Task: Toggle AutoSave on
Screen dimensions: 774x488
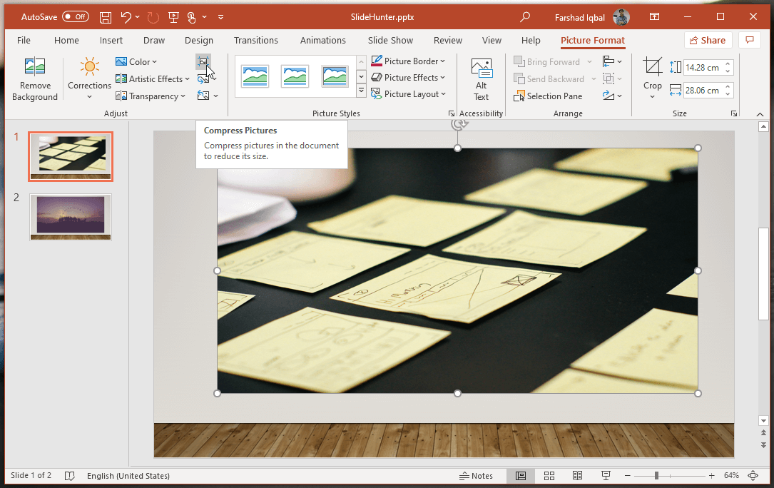Action: [x=76, y=16]
